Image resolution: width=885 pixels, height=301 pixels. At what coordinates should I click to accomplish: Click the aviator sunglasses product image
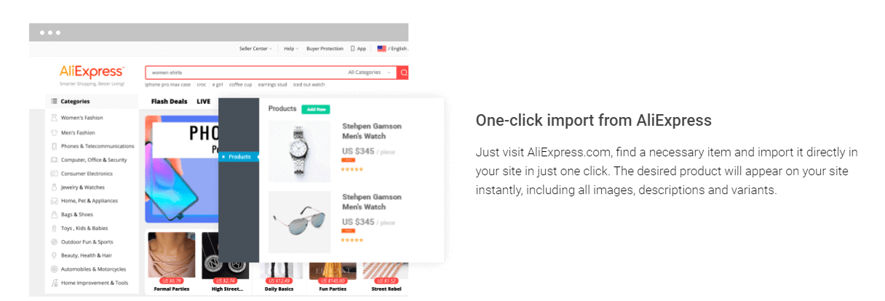pos(299,222)
